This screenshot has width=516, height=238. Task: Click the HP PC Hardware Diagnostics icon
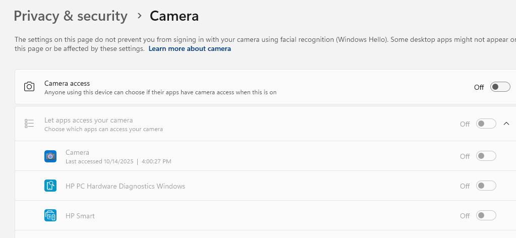tap(50, 186)
